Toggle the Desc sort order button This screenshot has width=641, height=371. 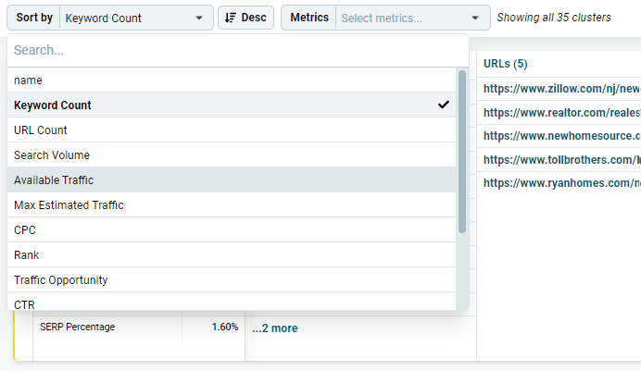tap(245, 18)
